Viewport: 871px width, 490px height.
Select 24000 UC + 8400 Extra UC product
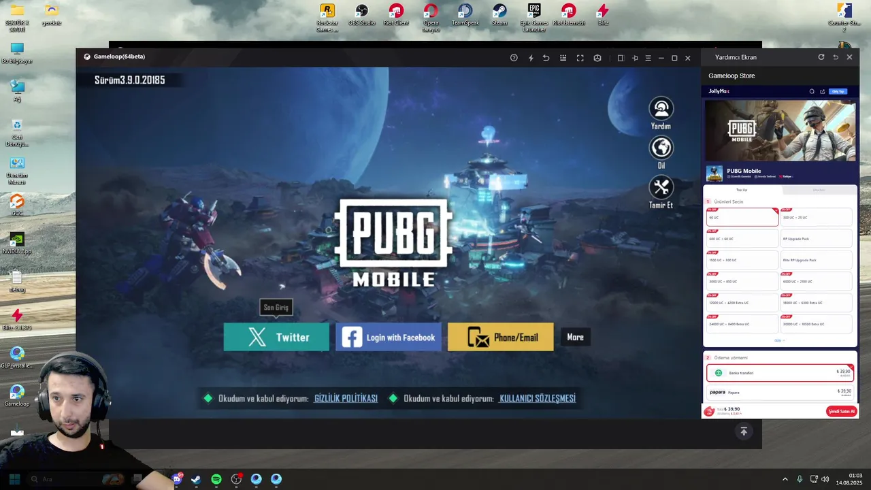[742, 324]
